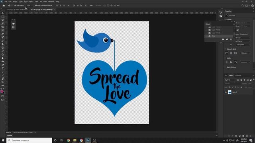
Task: Select the Pen tool
Action: [3, 65]
